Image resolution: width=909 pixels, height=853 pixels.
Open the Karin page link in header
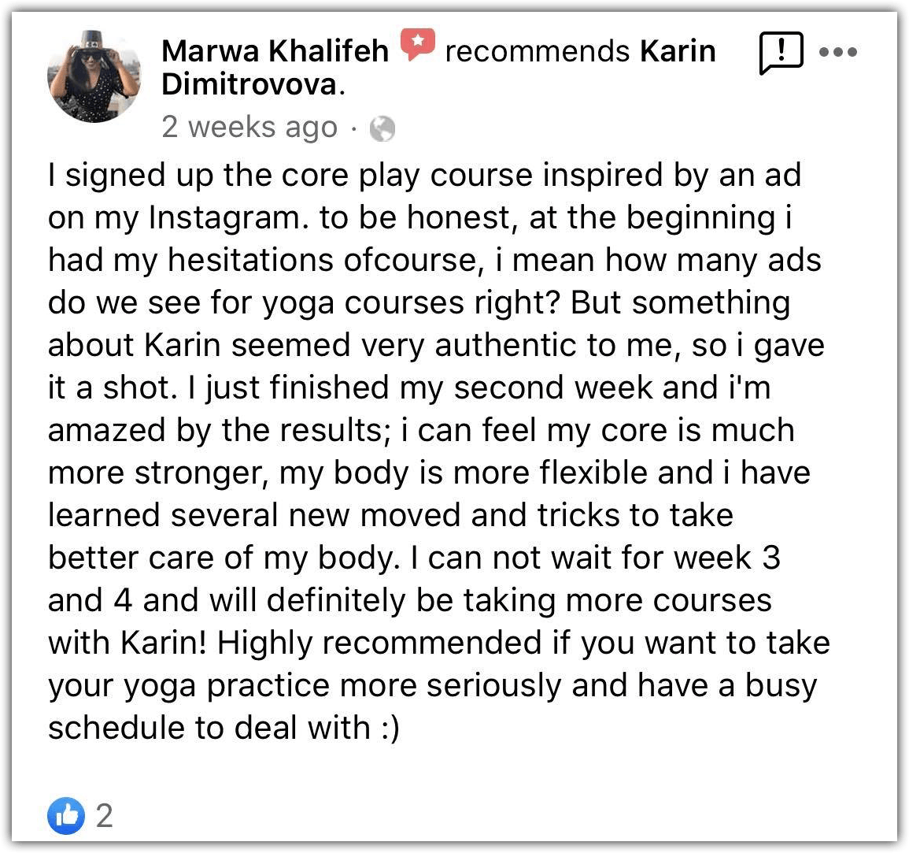click(x=678, y=51)
